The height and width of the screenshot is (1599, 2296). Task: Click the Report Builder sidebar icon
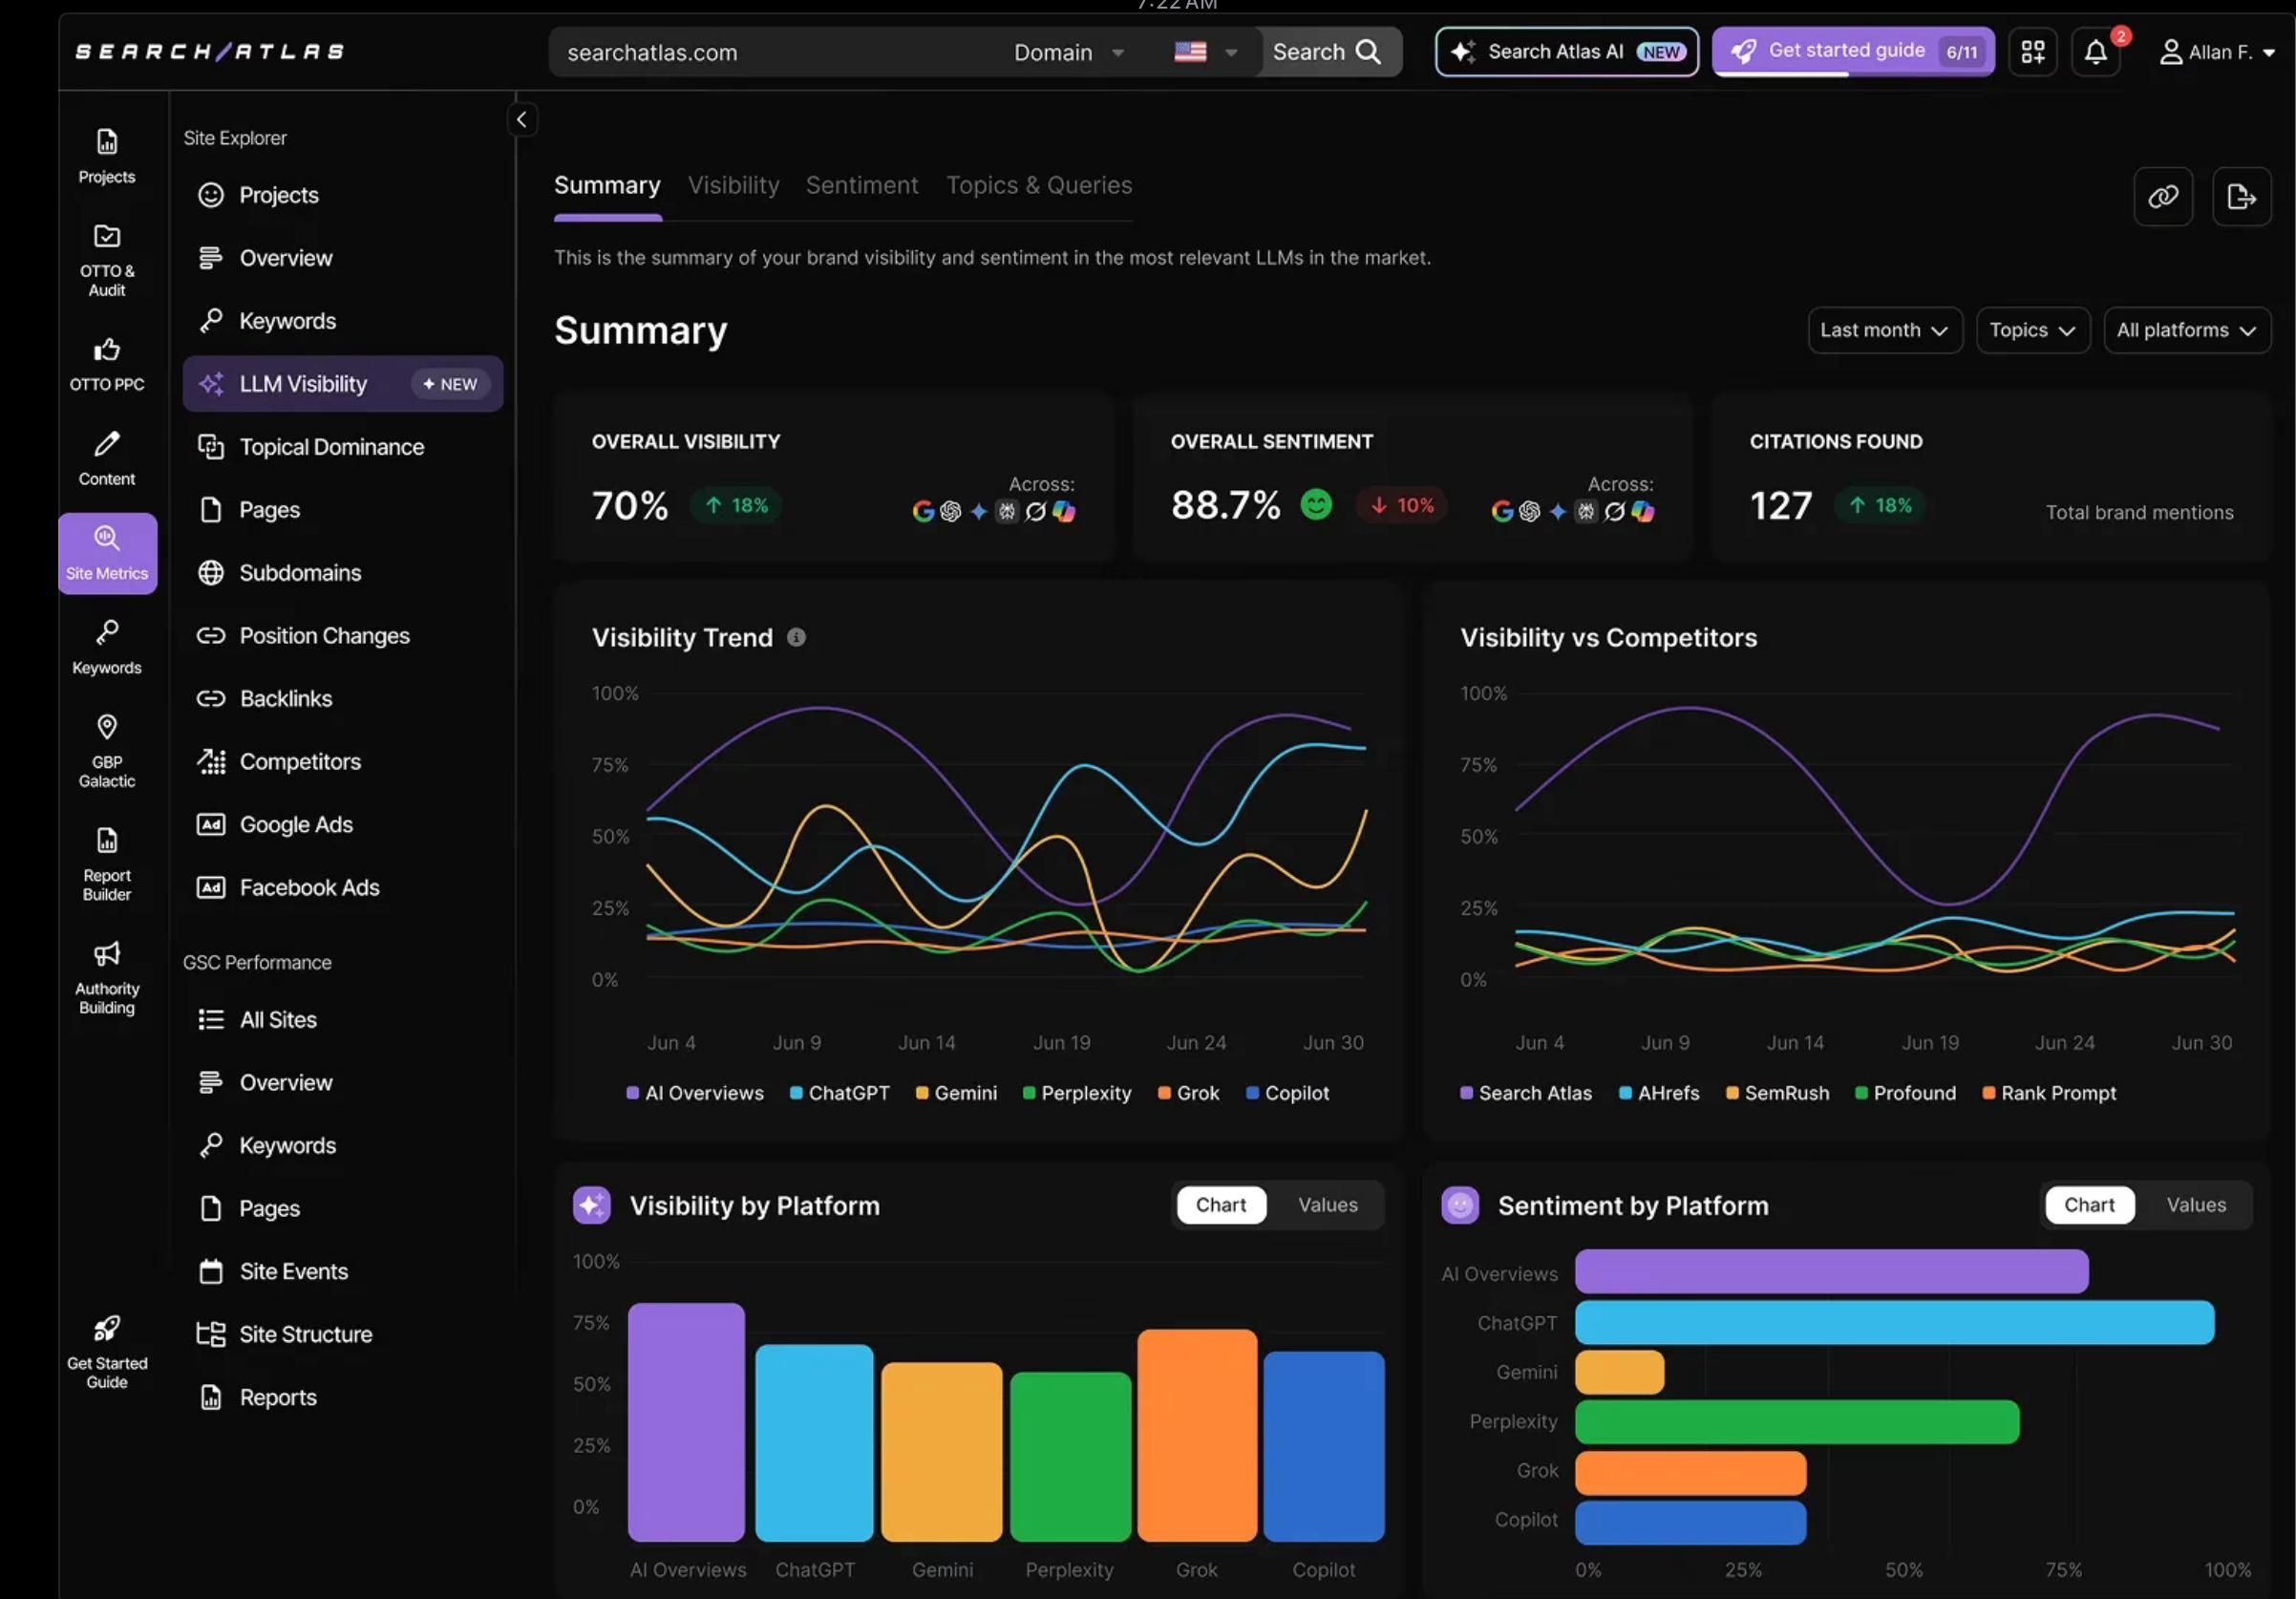(x=107, y=864)
